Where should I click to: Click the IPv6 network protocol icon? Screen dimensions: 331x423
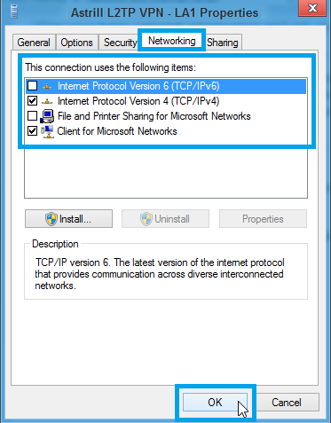(47, 86)
